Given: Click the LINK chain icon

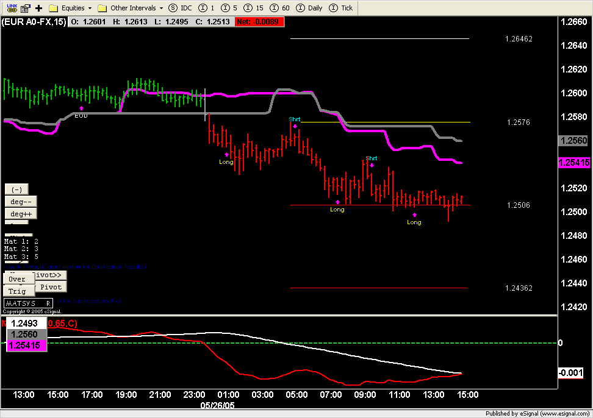Looking at the screenshot, I should point(12,7).
